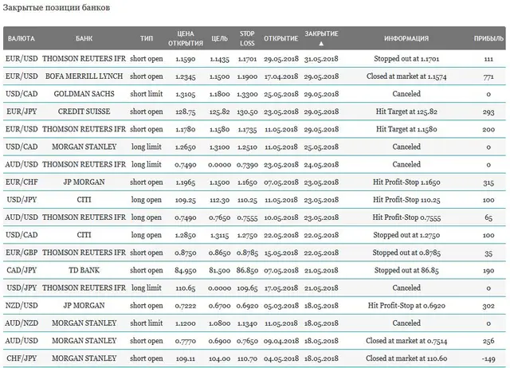Sort by ЦЕНА ОТКРЫТИЯ column header

tap(186, 38)
